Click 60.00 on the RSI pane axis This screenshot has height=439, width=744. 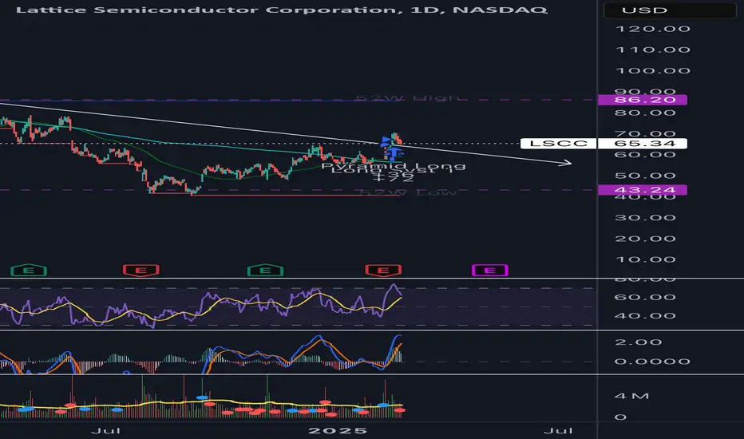[645, 297]
